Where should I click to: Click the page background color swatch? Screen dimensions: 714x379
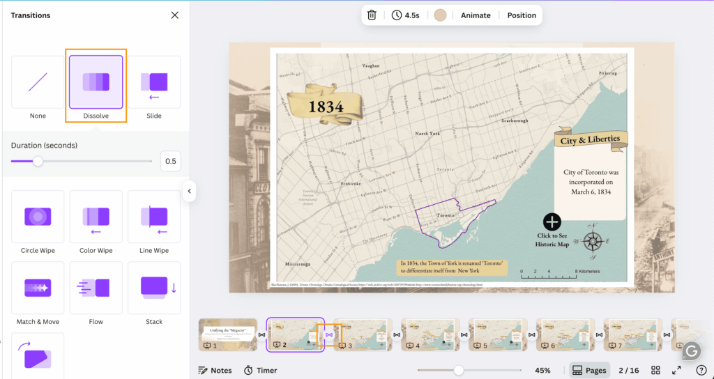click(x=440, y=15)
